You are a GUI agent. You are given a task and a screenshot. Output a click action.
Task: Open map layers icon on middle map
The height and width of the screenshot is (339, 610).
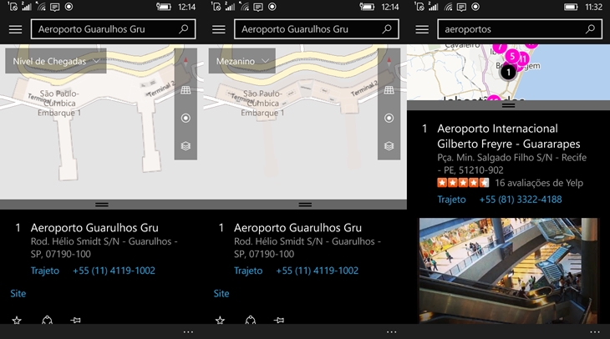click(x=389, y=146)
